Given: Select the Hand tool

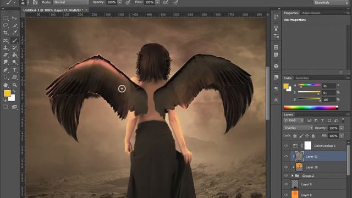Looking at the screenshot, I should pos(5,85).
